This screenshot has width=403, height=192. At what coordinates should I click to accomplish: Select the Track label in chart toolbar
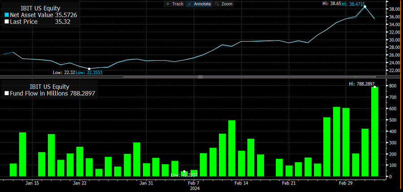click(178, 4)
